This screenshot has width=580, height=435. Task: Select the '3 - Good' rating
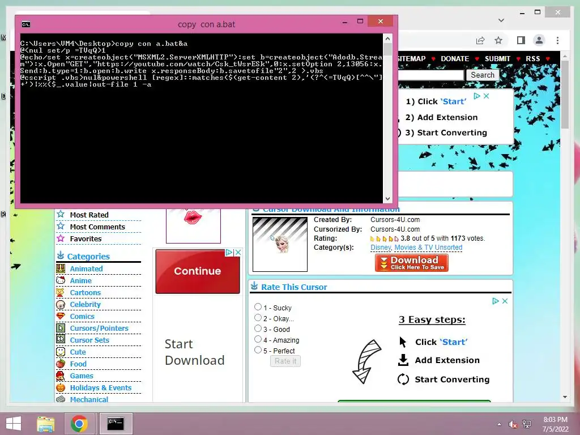coord(258,329)
